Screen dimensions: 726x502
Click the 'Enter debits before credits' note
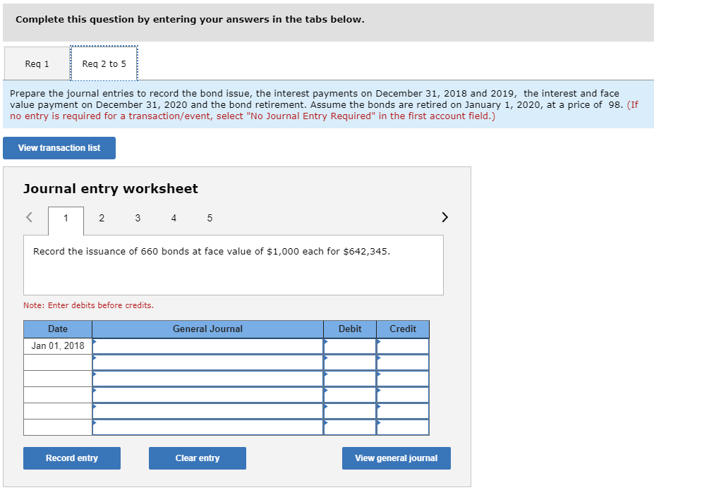tap(88, 305)
